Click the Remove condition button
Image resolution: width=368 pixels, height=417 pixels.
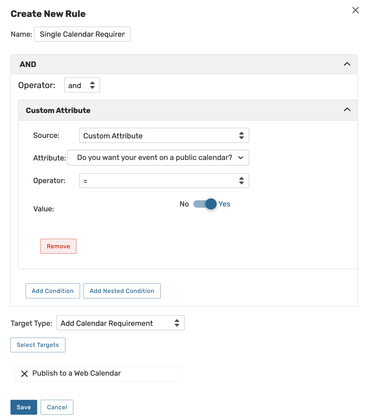[58, 246]
